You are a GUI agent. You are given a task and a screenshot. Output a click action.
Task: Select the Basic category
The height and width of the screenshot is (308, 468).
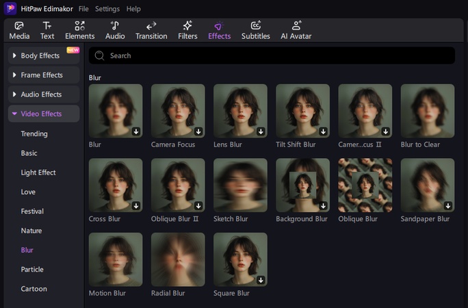[29, 153]
